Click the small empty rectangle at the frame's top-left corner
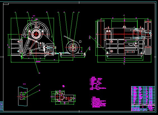Screen dimensions: 158x115 (6, 4)
